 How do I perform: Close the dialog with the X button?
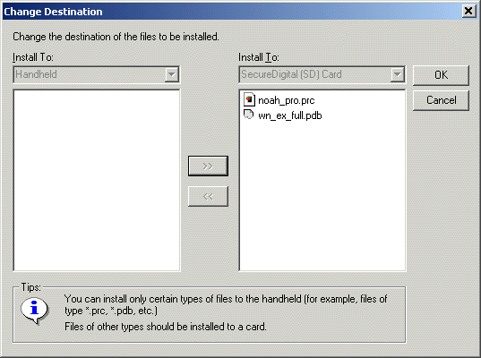click(x=468, y=12)
